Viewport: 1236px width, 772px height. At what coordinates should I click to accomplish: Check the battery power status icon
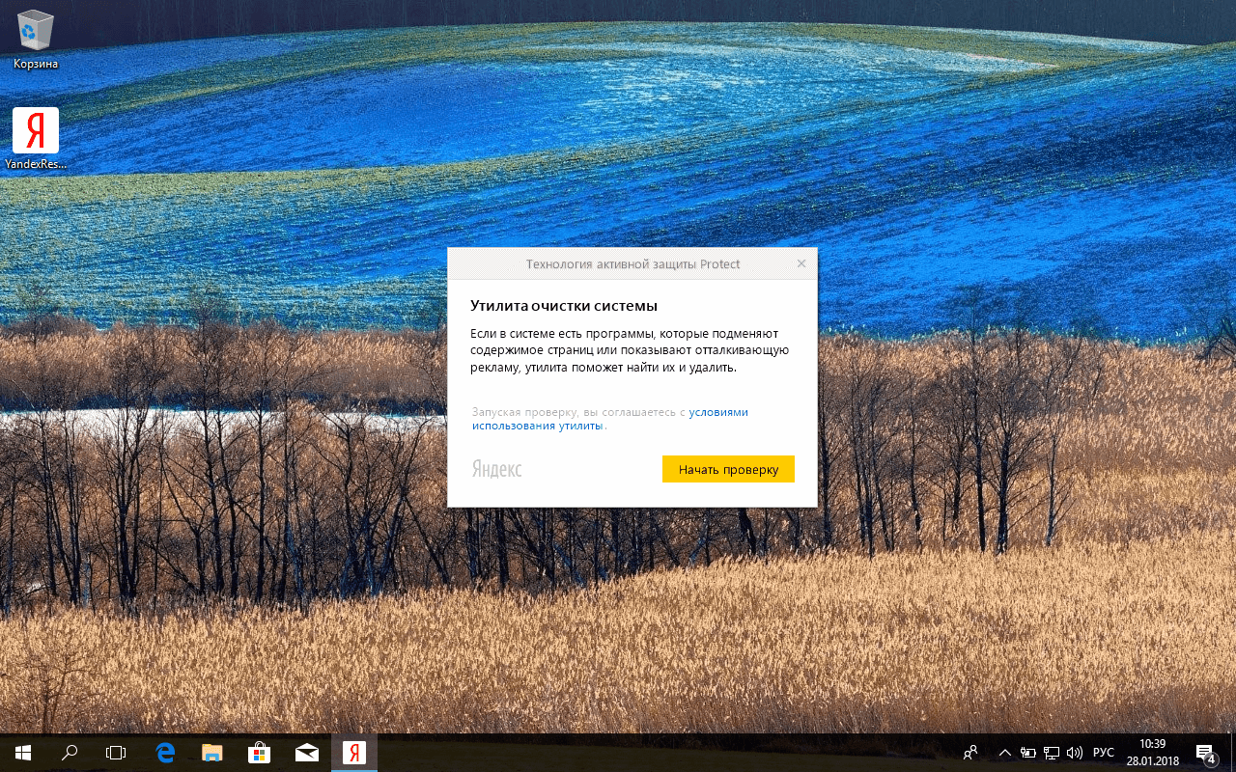[1028, 753]
